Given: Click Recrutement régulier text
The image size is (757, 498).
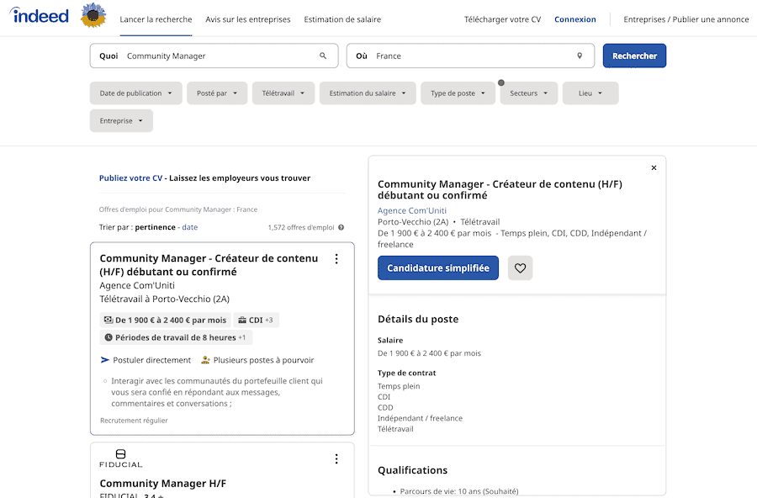Looking at the screenshot, I should coord(134,421).
